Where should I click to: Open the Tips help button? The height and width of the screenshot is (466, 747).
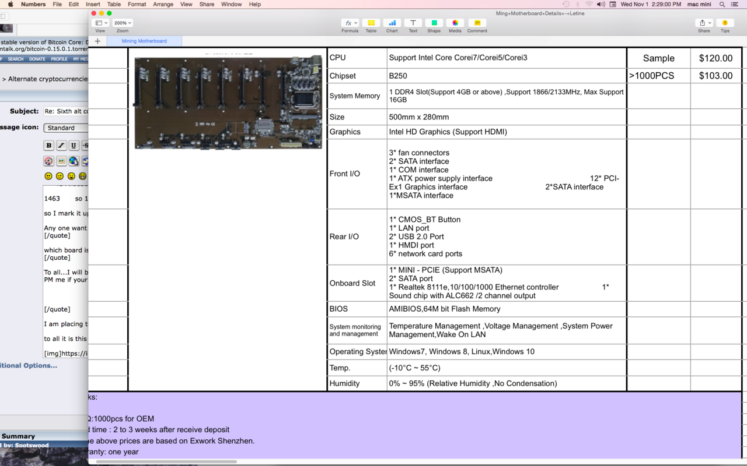point(725,23)
